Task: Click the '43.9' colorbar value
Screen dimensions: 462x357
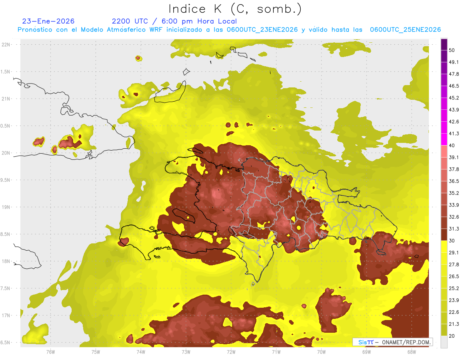Action: 454,110
